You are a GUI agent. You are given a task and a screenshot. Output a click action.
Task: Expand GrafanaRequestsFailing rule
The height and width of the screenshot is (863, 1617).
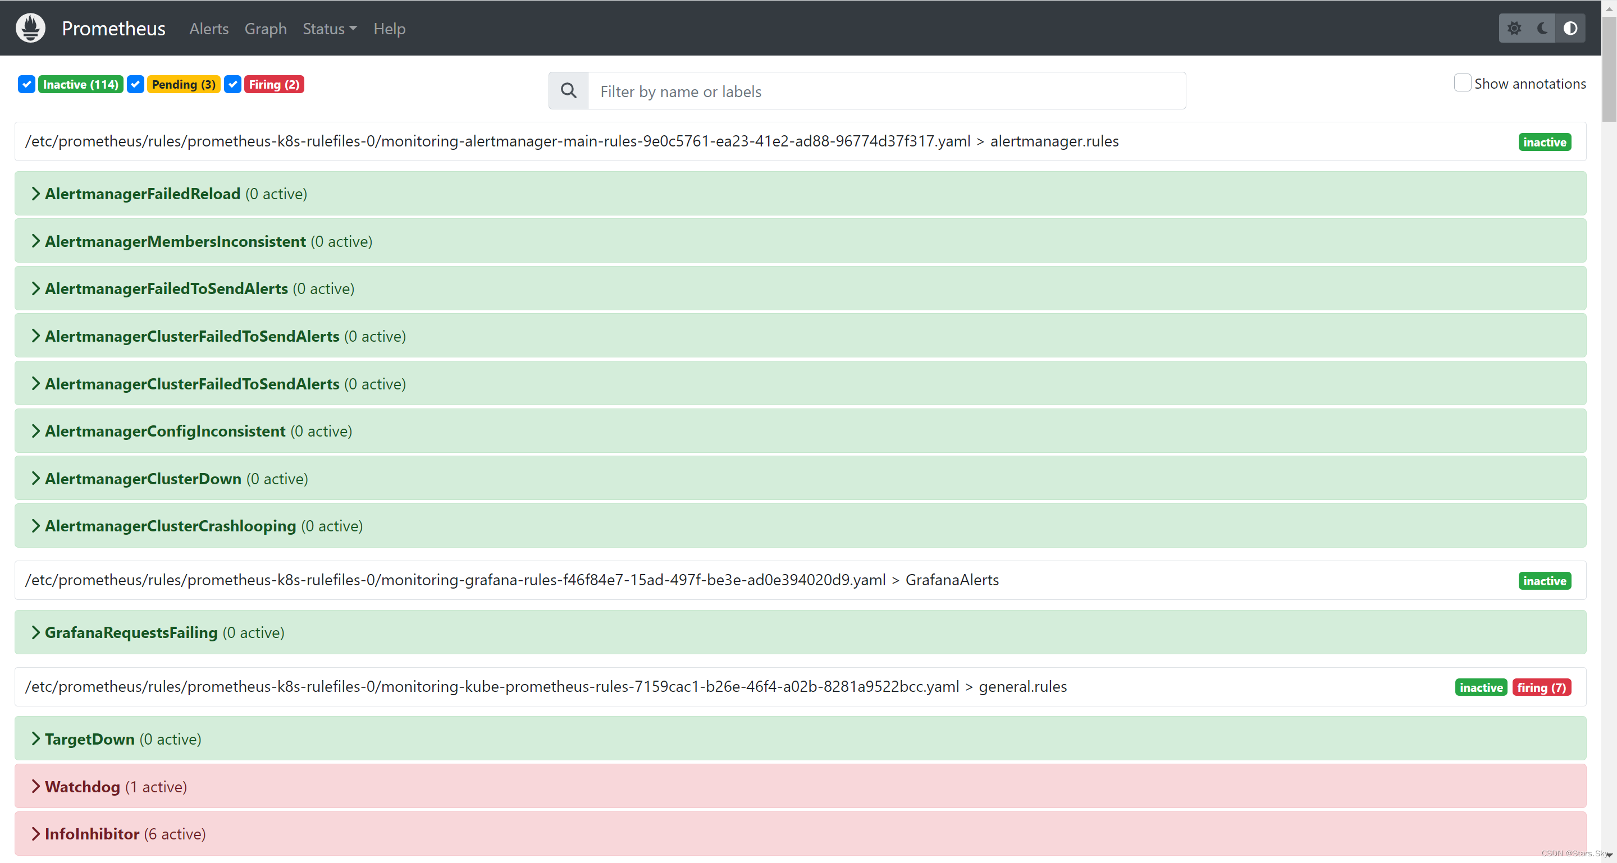(x=800, y=632)
